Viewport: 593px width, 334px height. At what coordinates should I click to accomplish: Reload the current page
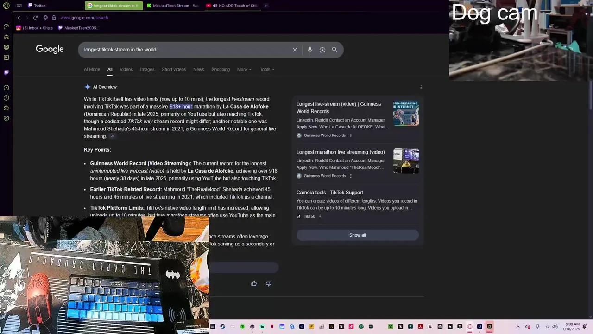click(35, 18)
